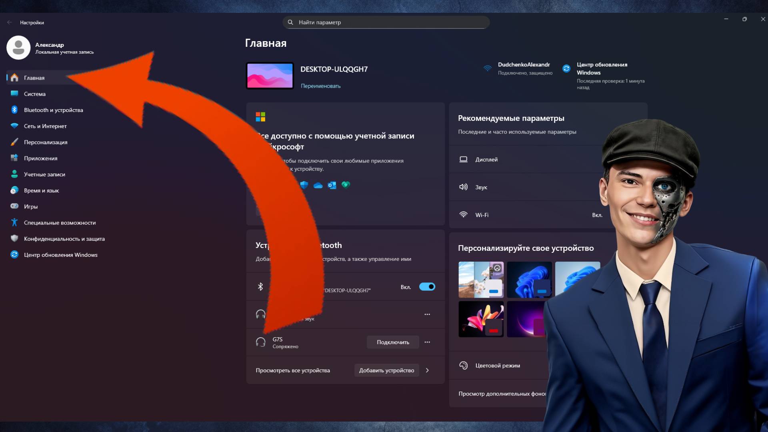
Task: Open Персонализация paintbrush icon
Action: pos(14,142)
